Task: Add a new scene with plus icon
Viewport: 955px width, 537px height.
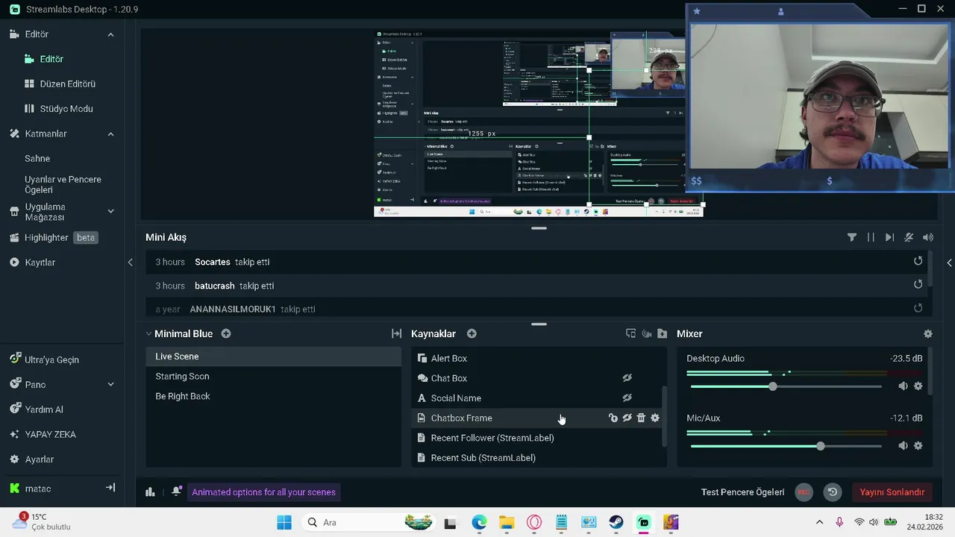Action: click(226, 333)
